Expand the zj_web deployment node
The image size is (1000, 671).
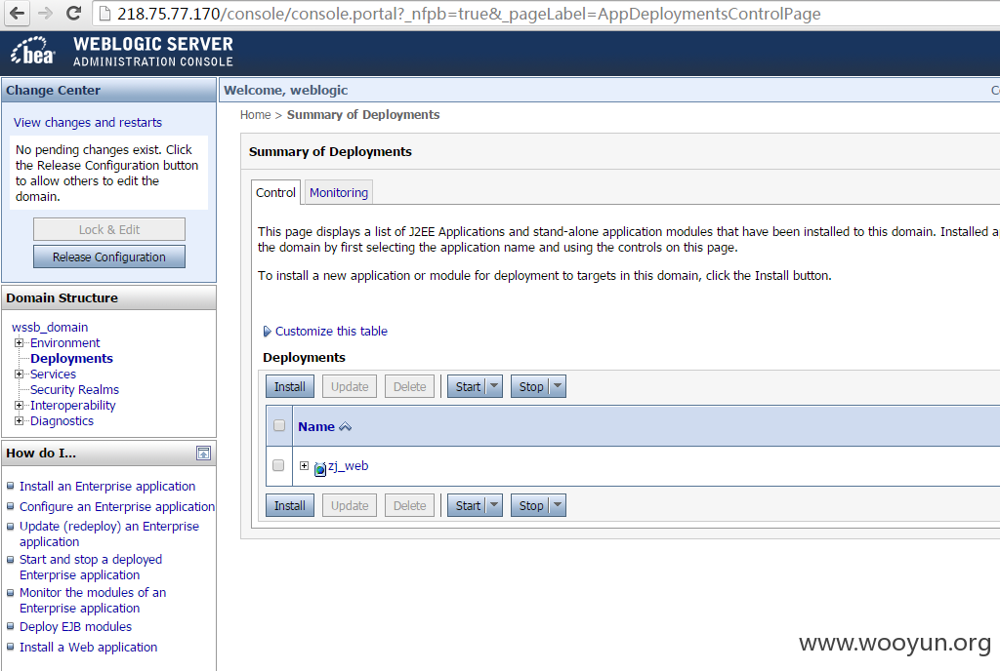305,466
